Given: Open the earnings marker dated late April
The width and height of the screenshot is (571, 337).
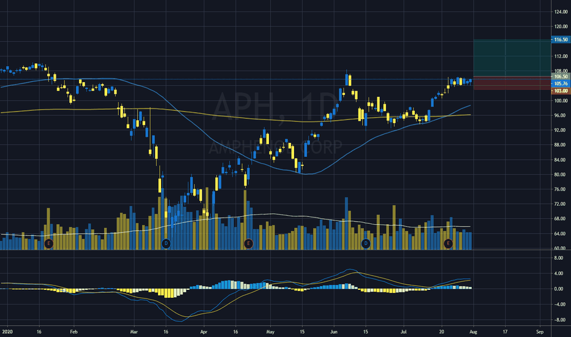Looking at the screenshot, I should (x=248, y=243).
